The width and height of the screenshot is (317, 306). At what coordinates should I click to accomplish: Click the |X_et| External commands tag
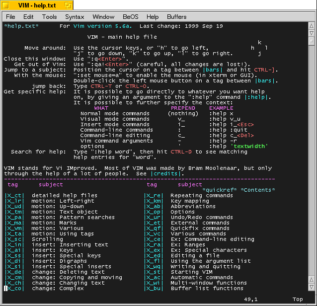154,223
